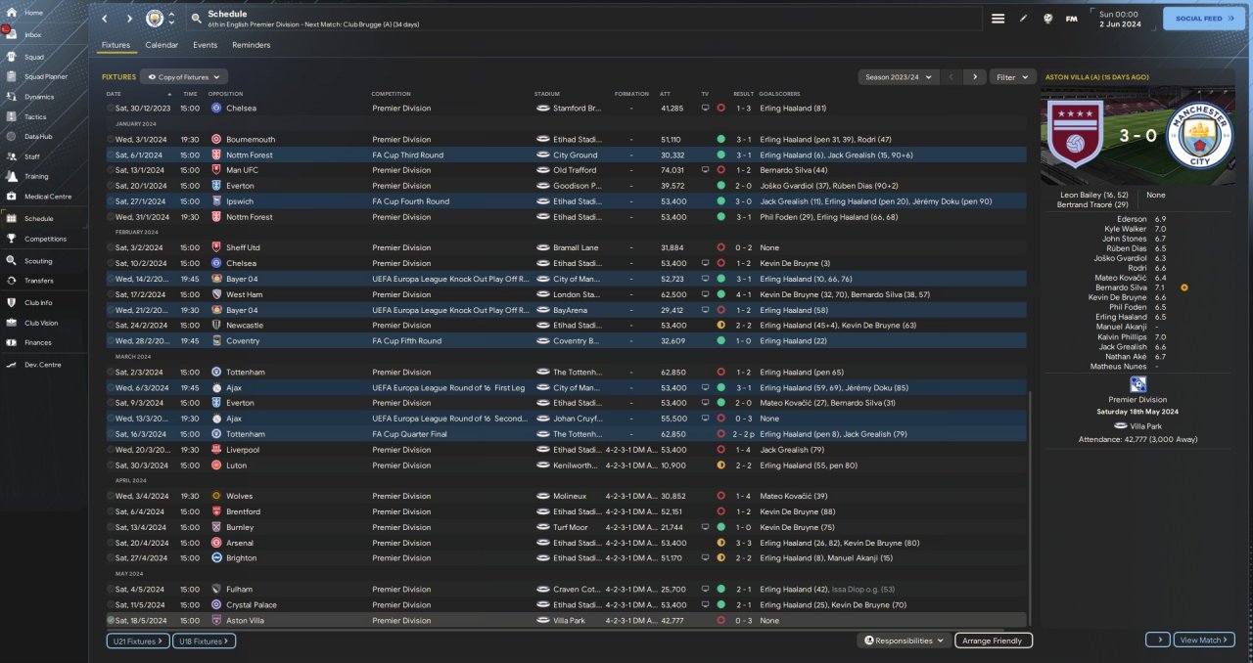This screenshot has height=663, width=1253.
Task: Click the small arrow button beside View Match
Action: click(x=1157, y=640)
